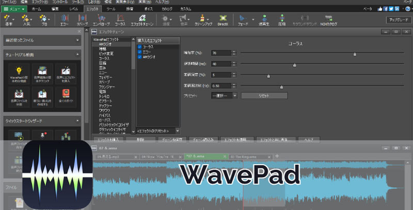This screenshot has width=413, height=210.
Task: Adjust slider for the 40 ms delay
Action: pyautogui.click(x=294, y=65)
